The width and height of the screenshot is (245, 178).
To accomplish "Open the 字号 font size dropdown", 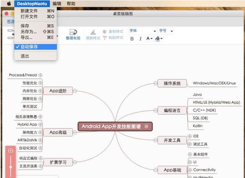I will (166, 31).
